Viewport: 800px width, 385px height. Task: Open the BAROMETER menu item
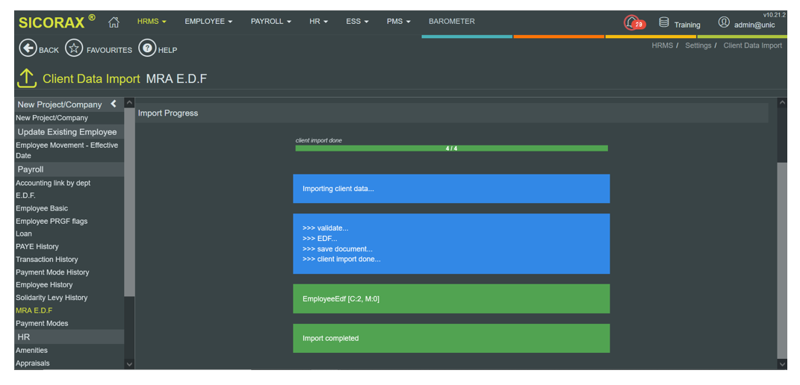tap(451, 22)
